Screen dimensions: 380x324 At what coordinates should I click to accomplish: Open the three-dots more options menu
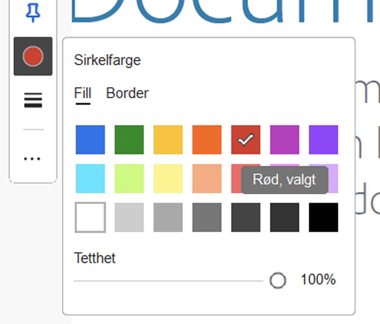tap(32, 159)
